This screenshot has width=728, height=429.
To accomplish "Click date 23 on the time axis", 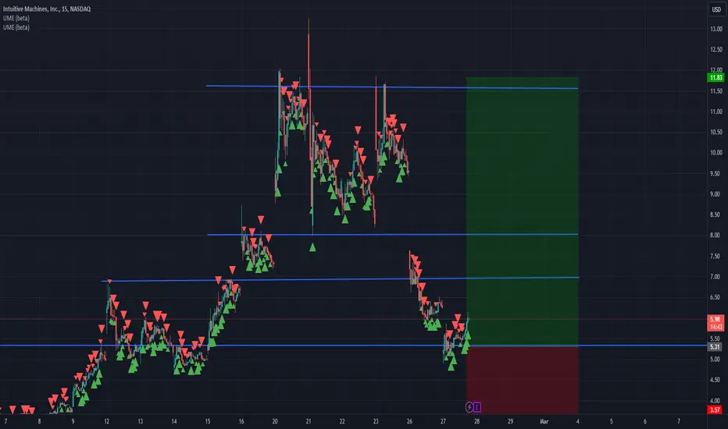I will click(x=376, y=421).
